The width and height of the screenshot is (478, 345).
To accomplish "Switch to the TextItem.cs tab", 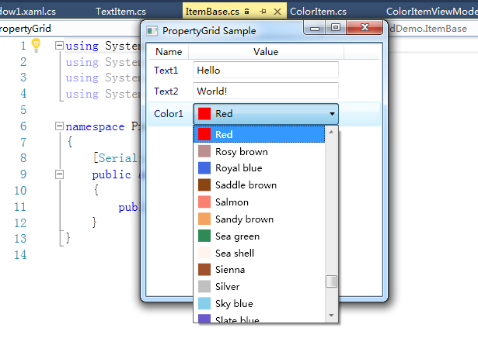I will 120,12.
